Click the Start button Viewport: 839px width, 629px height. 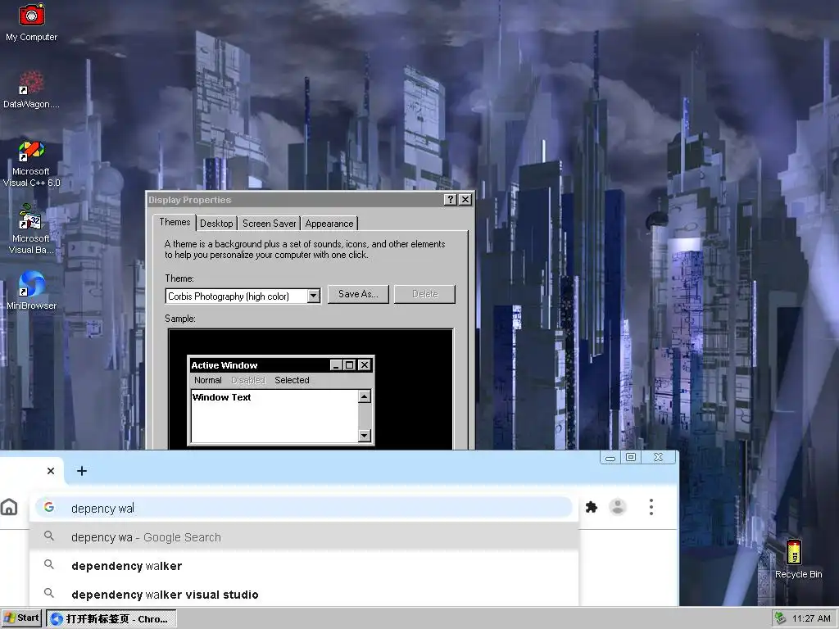tap(22, 618)
